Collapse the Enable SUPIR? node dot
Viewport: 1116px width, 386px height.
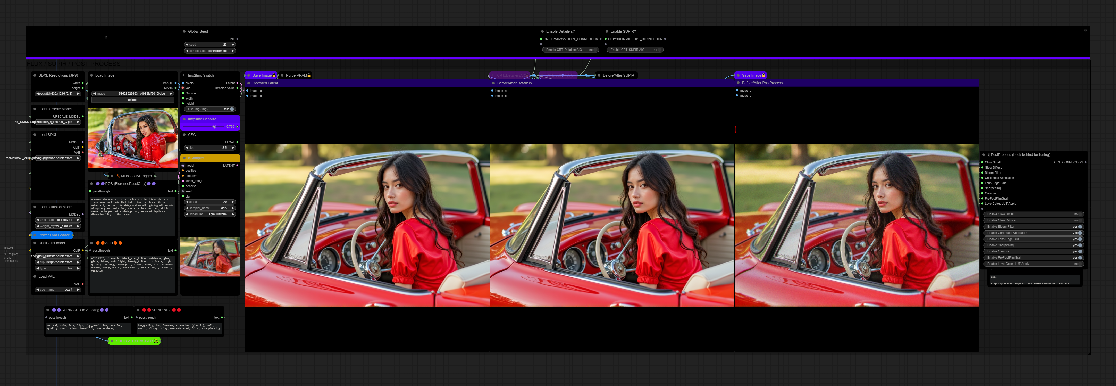[607, 32]
